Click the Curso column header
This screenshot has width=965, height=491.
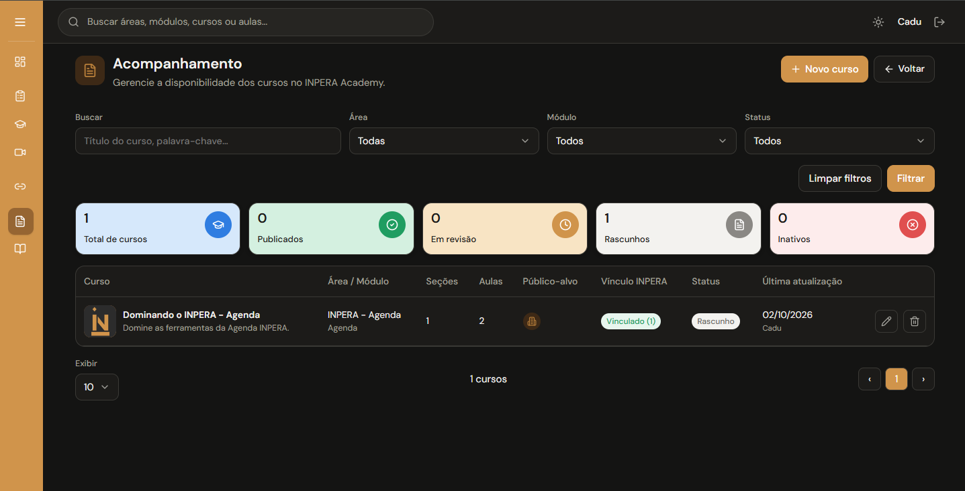click(97, 281)
